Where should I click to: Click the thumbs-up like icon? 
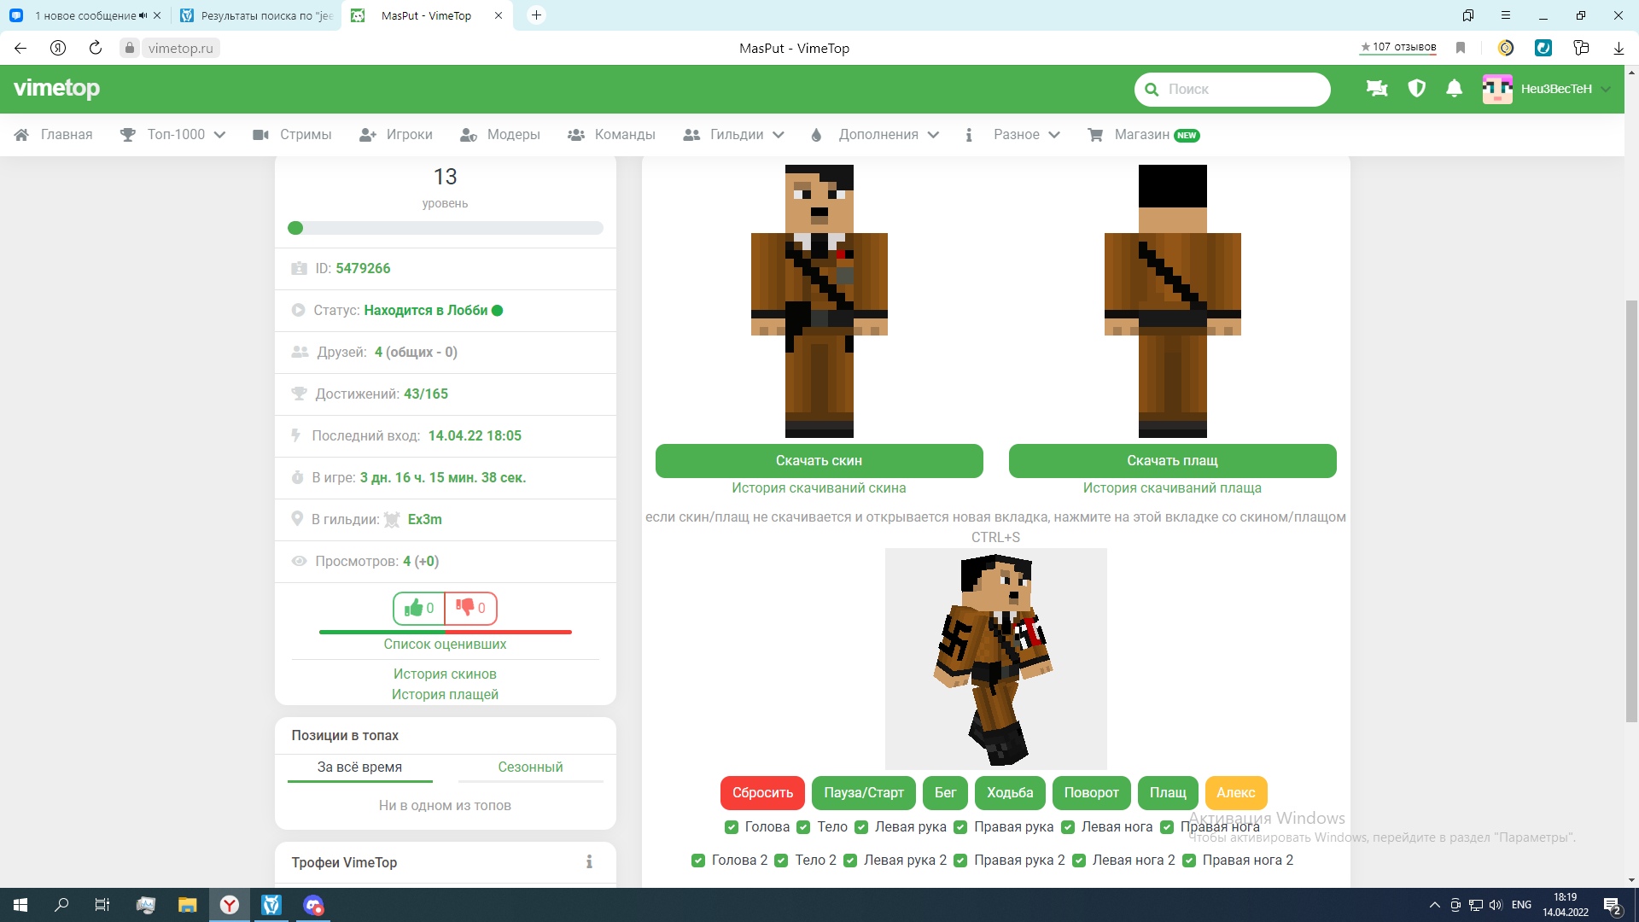tap(414, 608)
